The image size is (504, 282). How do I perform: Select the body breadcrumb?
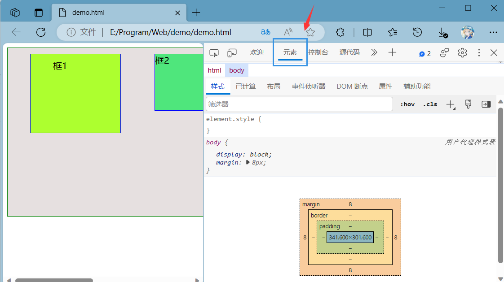(237, 70)
